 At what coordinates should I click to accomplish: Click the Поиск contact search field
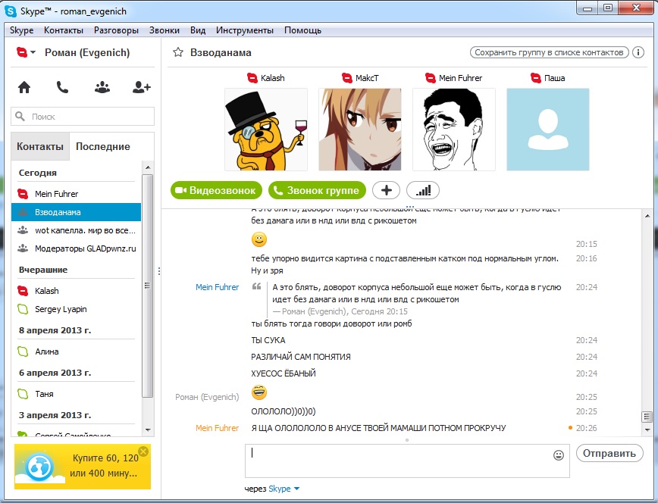pos(83,117)
